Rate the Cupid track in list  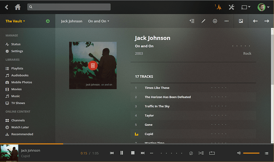219,134
